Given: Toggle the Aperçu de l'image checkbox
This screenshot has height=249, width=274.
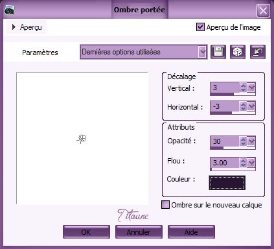Looking at the screenshot, I should pos(200,27).
